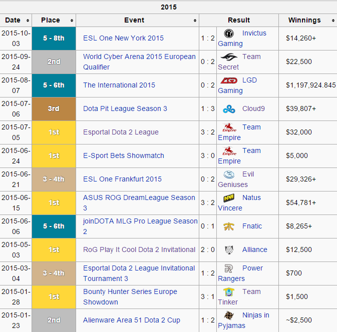Open ESL One New York 2015 link
The height and width of the screenshot is (332, 337).
pyautogui.click(x=123, y=38)
